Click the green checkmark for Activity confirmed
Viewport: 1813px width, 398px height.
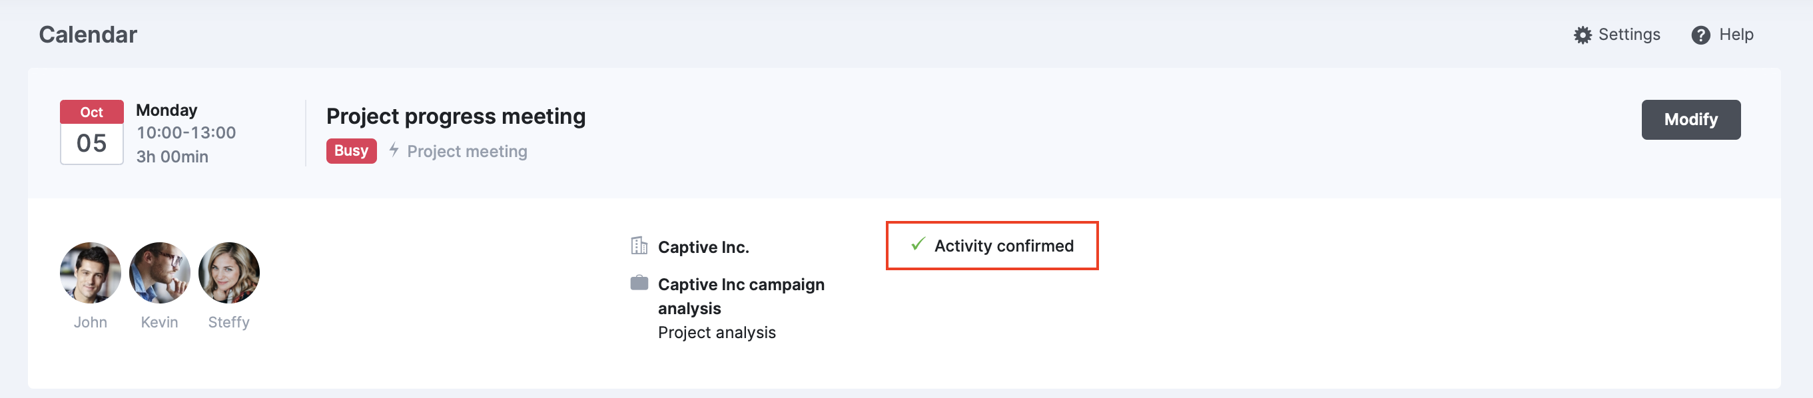[x=918, y=244]
